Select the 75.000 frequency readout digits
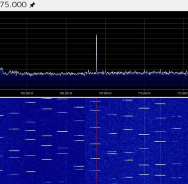 (13, 5)
